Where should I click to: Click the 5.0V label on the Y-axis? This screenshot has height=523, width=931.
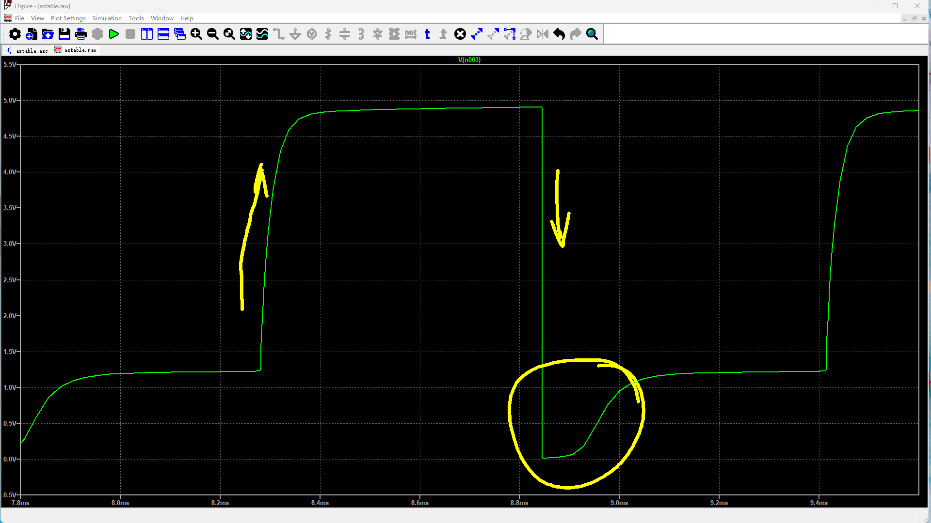coord(10,101)
